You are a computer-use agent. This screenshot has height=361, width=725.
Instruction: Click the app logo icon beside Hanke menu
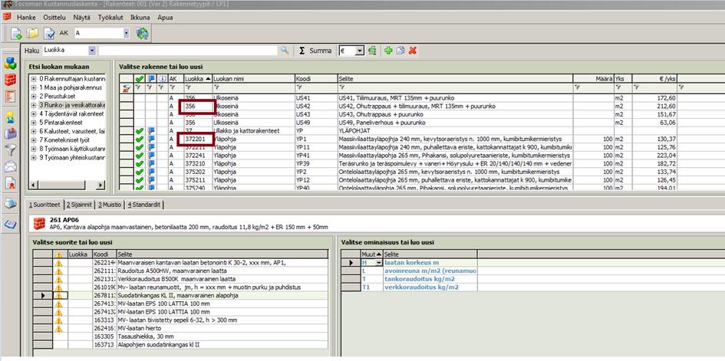pyautogui.click(x=6, y=17)
